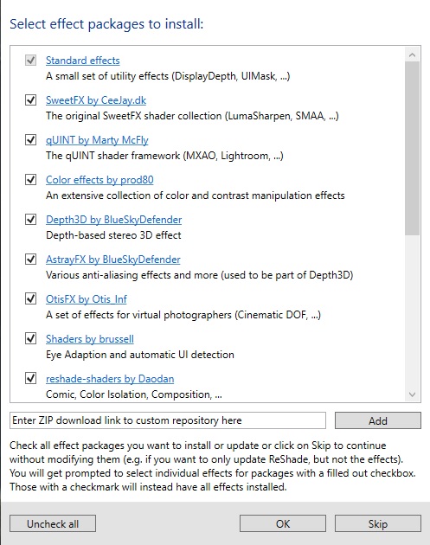Click the Uncheck all button
Viewport: 430px width, 545px height.
[53, 523]
